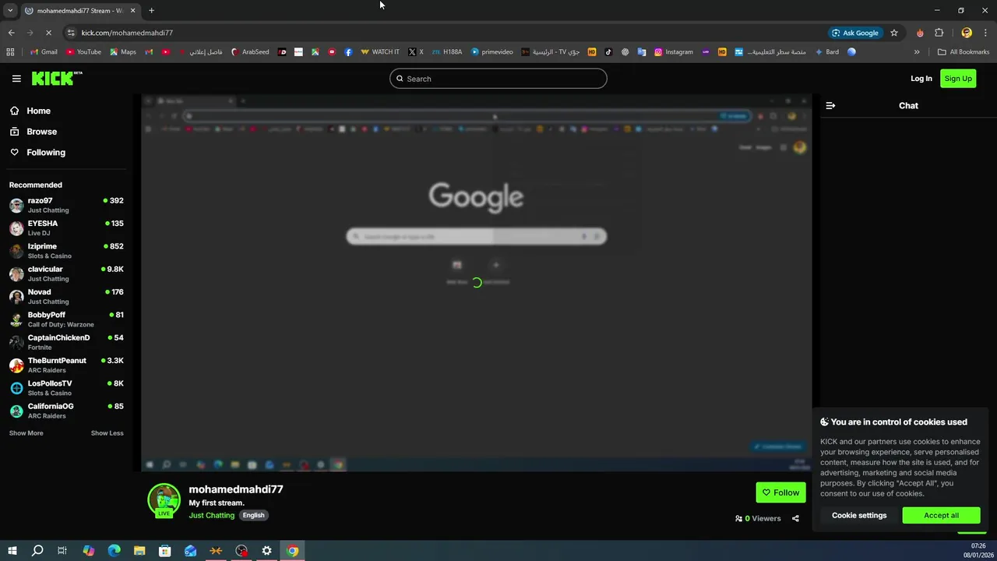Open Instagram bookmark

click(x=674, y=52)
